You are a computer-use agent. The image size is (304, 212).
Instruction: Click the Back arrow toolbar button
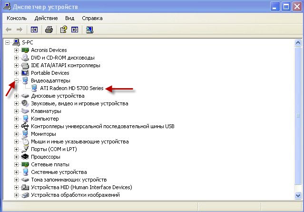[9, 30]
